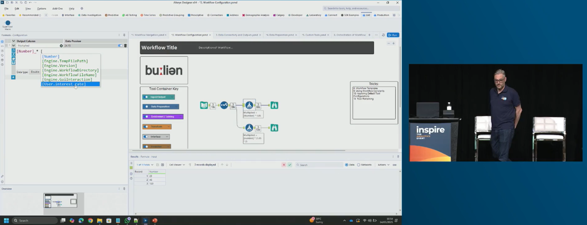
Task: Zoom in on canvas with plus icon
Action: (x=394, y=43)
